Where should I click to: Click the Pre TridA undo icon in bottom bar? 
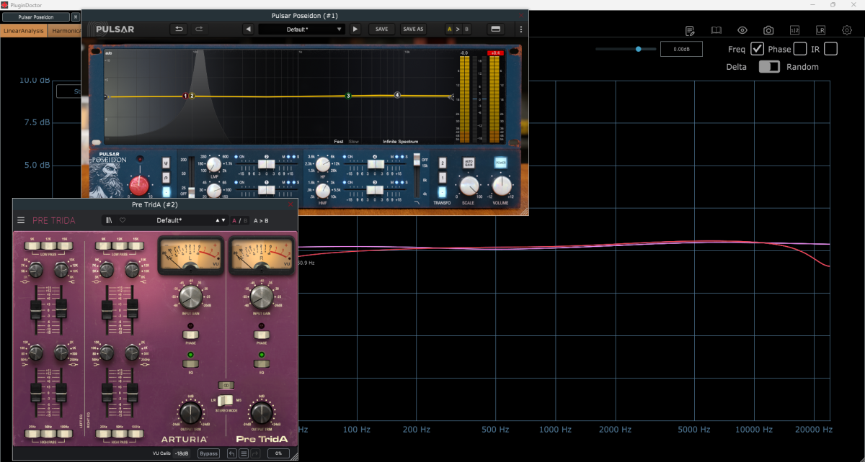click(x=232, y=453)
